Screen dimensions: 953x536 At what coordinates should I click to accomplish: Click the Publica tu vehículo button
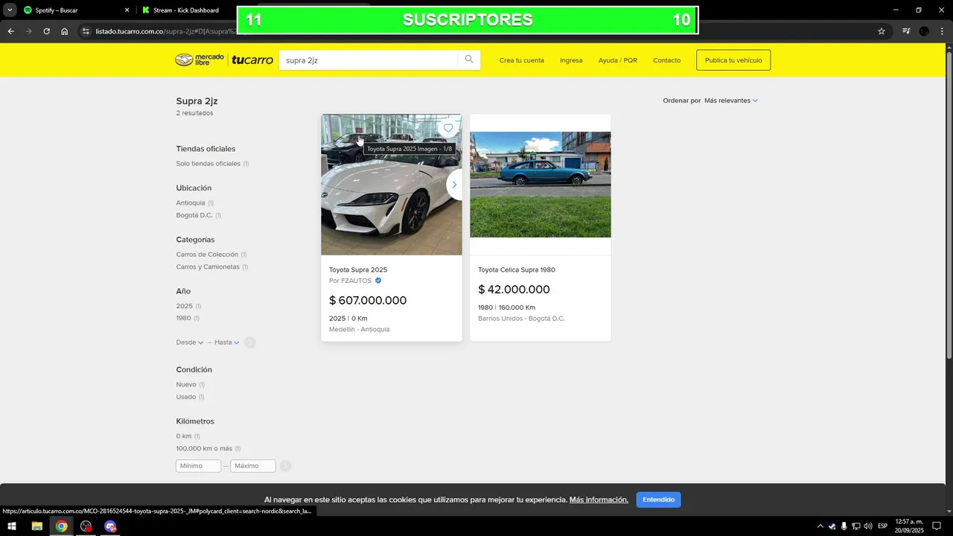733,60
